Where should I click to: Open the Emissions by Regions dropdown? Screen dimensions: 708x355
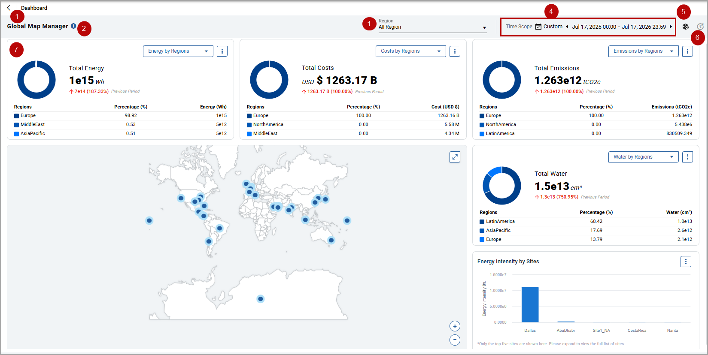[643, 51]
